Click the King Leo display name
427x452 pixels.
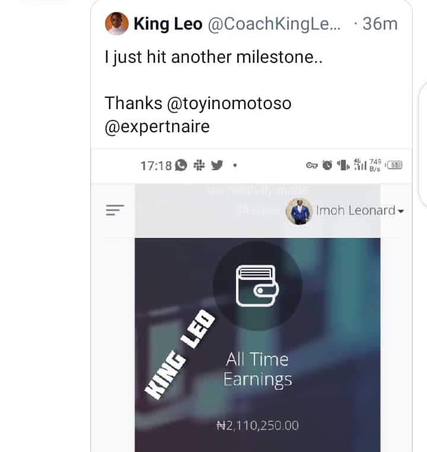point(168,24)
